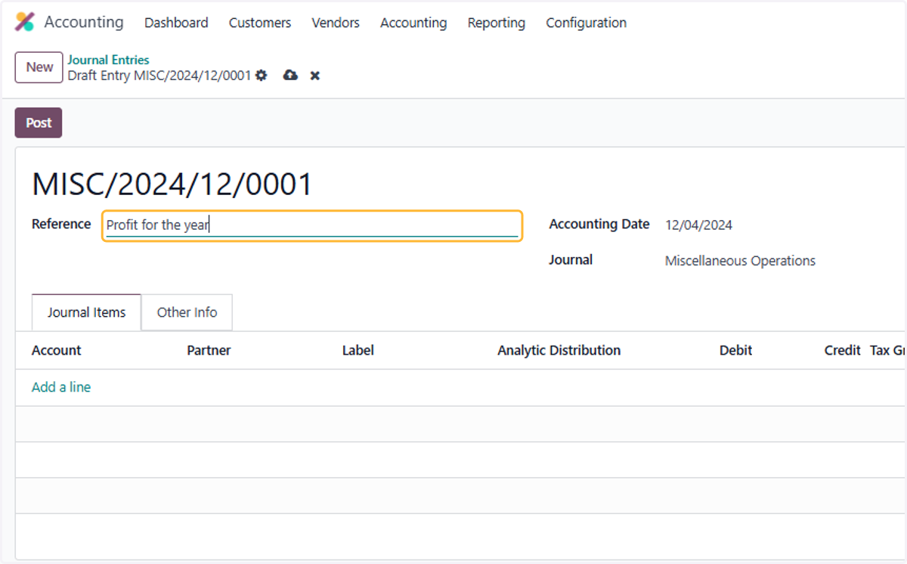Viewport: 907px width, 564px height.
Task: Post the draft journal entry
Action: click(39, 122)
